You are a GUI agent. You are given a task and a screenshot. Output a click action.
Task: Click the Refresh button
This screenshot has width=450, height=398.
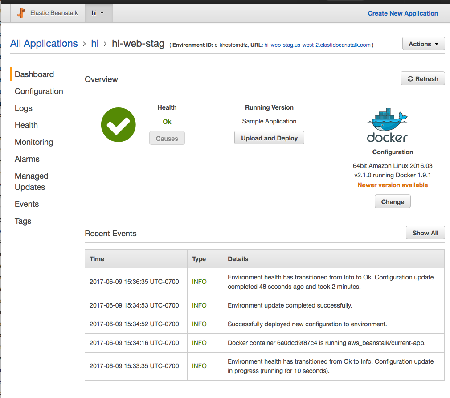click(x=423, y=78)
